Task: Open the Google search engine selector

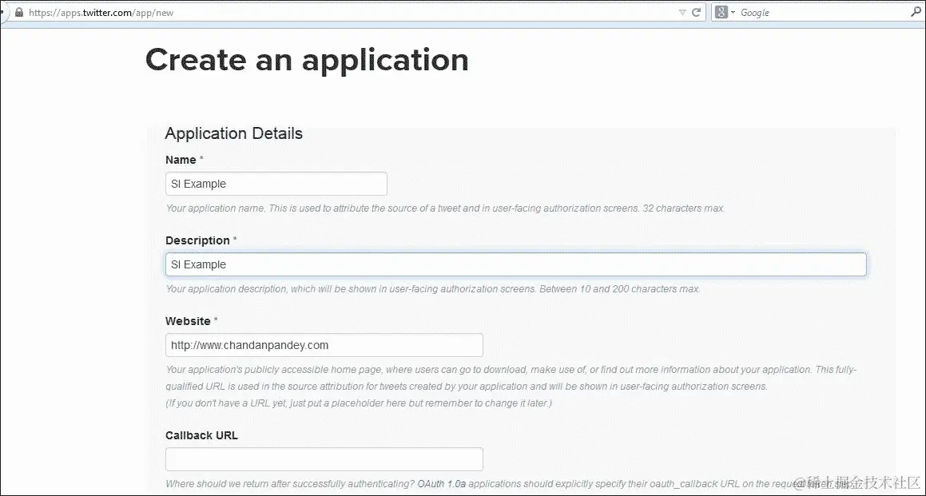Action: pos(725,12)
